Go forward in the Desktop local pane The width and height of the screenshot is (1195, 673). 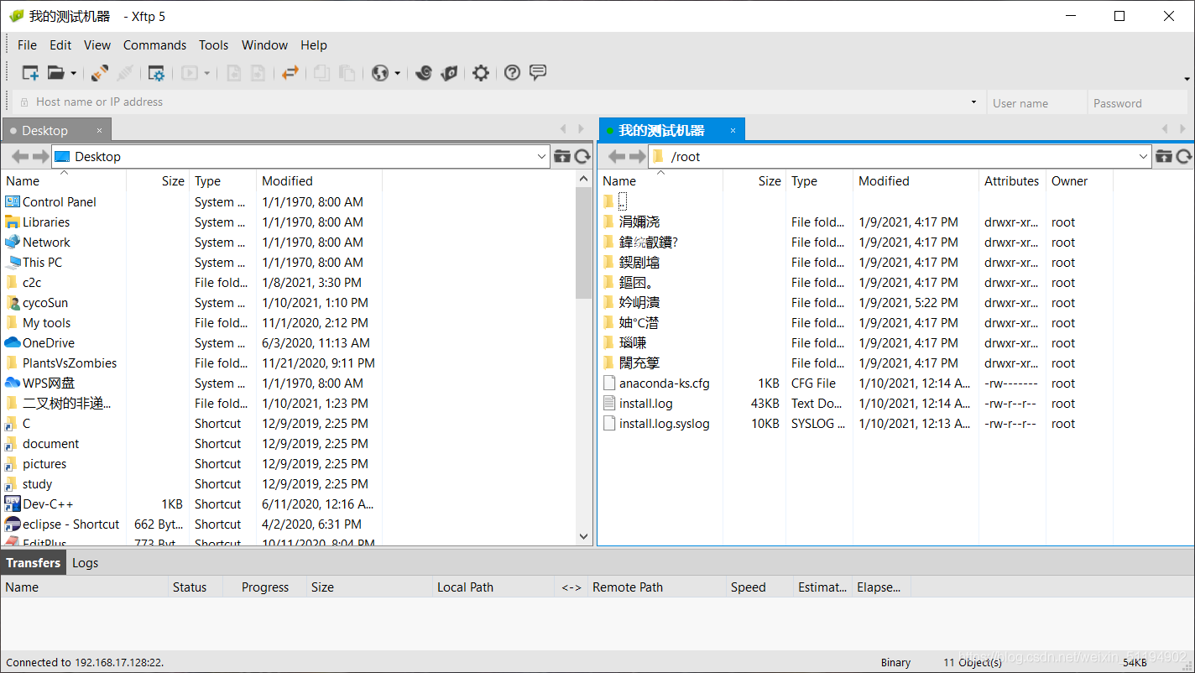[40, 156]
